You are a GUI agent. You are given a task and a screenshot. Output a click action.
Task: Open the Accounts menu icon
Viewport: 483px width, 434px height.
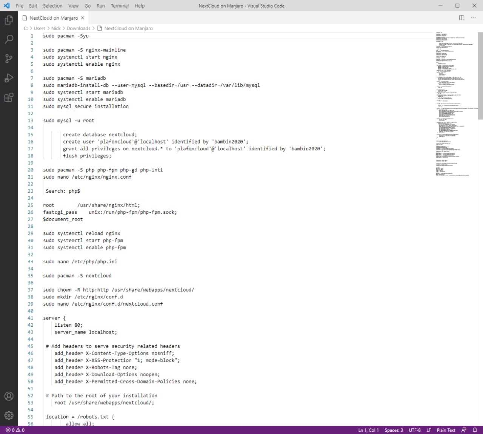(9, 396)
